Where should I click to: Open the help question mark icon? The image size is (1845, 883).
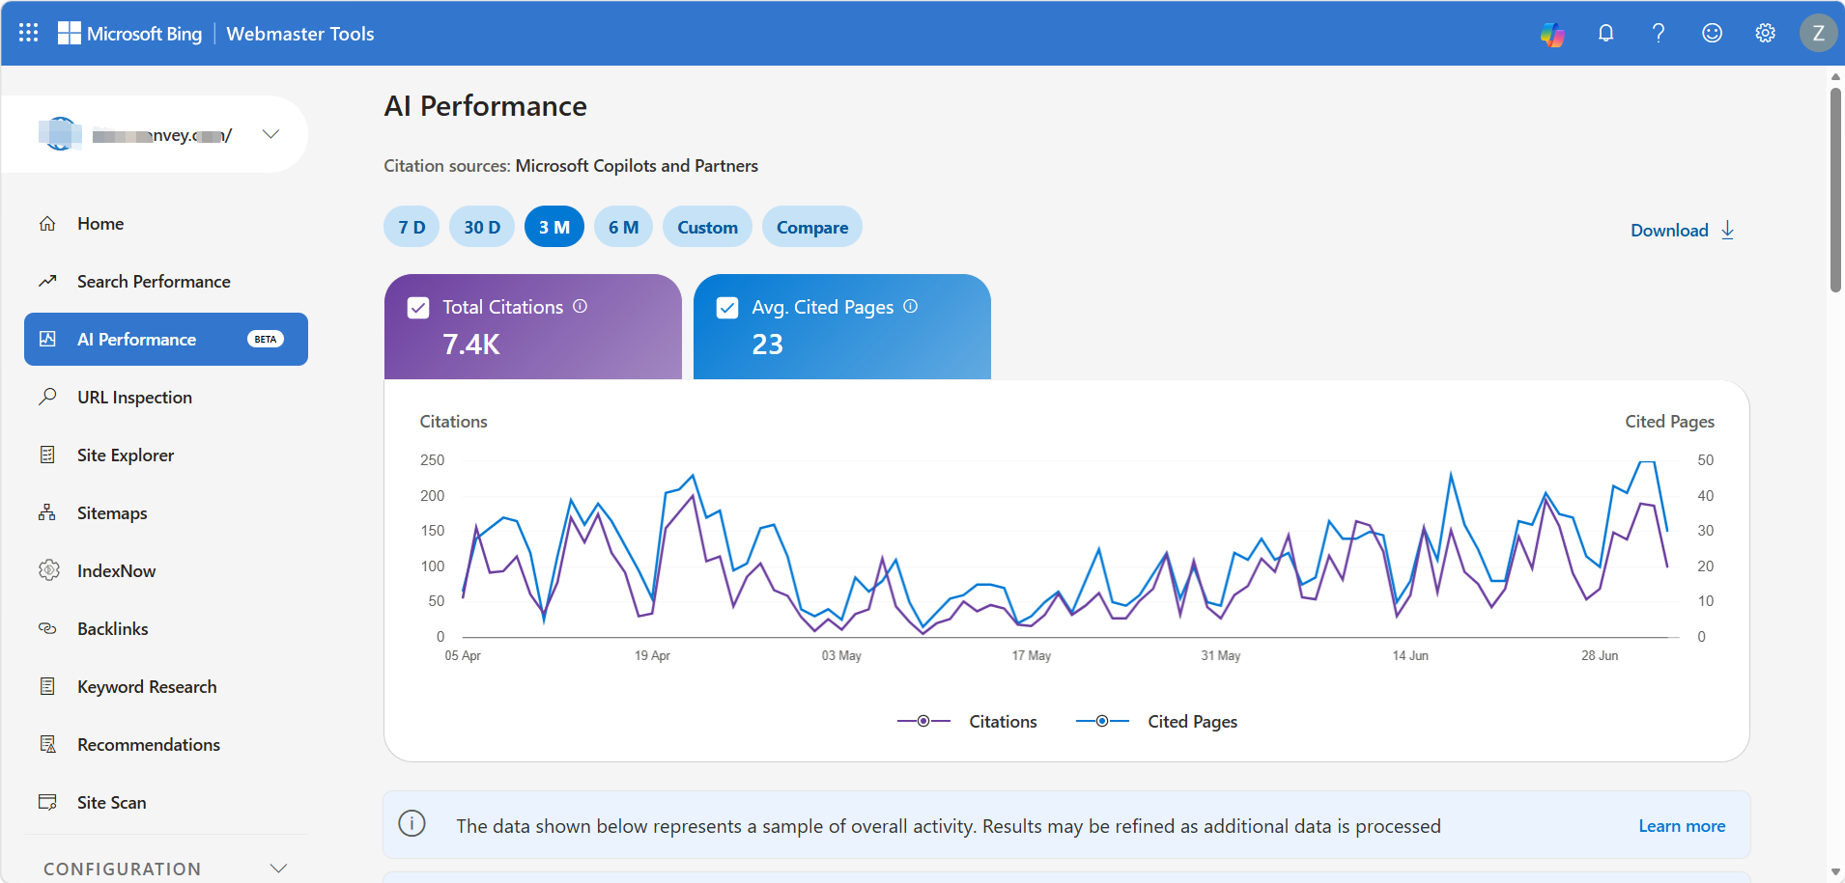(1659, 33)
